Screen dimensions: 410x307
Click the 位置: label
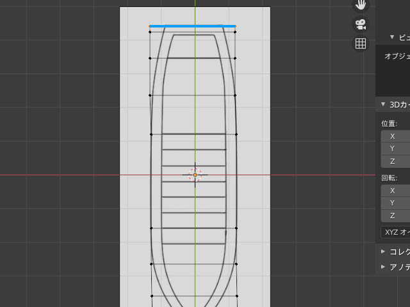coord(389,123)
